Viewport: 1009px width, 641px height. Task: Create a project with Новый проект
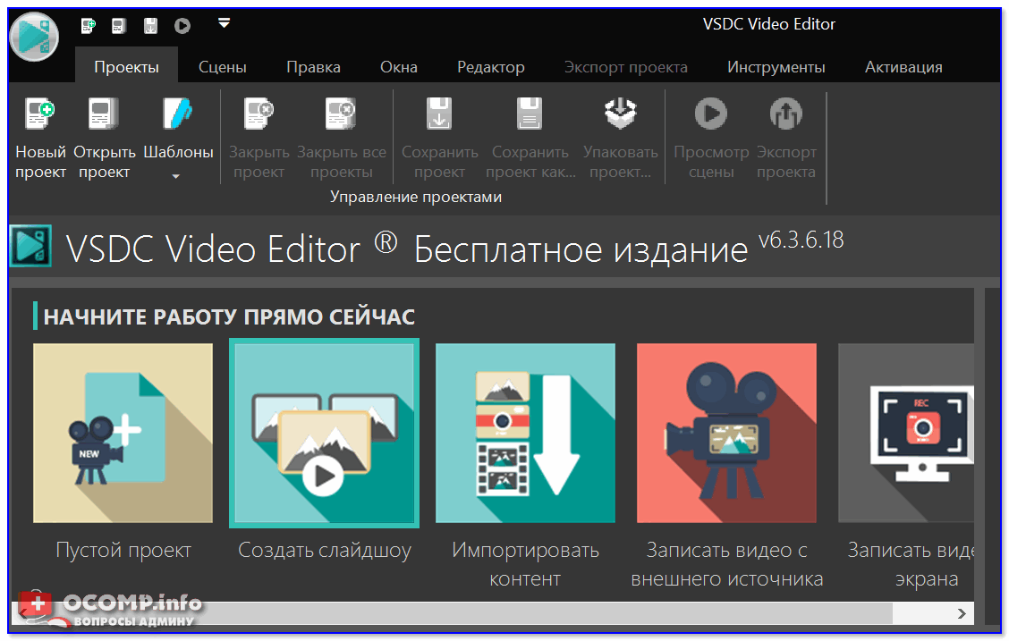click(x=40, y=139)
